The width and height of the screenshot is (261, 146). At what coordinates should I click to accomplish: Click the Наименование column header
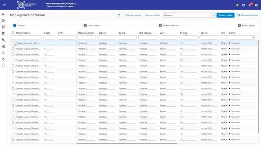point(23,33)
